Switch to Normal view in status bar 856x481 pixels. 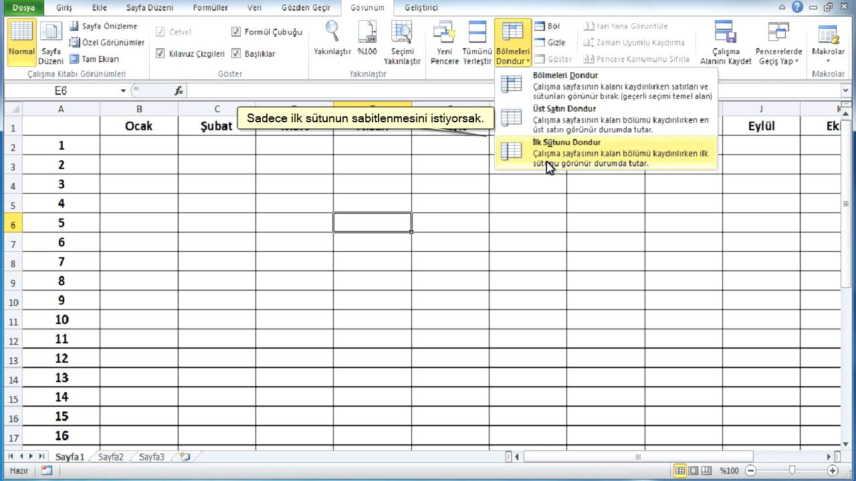tap(680, 470)
